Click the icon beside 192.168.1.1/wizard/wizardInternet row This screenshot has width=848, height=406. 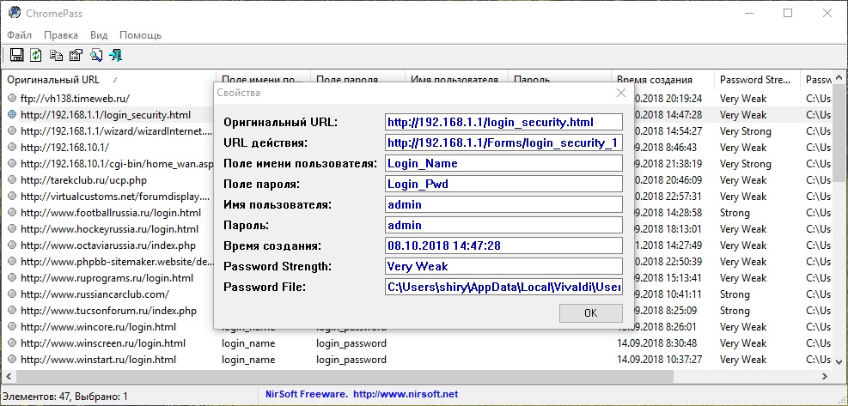(x=13, y=130)
